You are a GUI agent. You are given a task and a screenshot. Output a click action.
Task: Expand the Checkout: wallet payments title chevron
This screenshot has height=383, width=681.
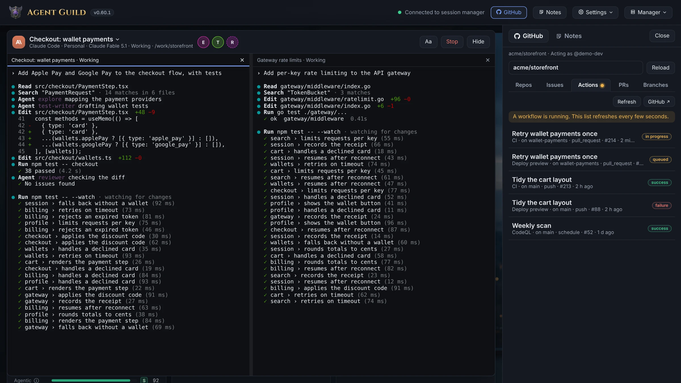(117, 39)
